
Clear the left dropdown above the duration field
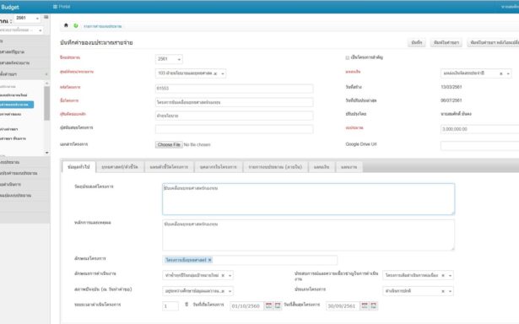click(x=223, y=291)
